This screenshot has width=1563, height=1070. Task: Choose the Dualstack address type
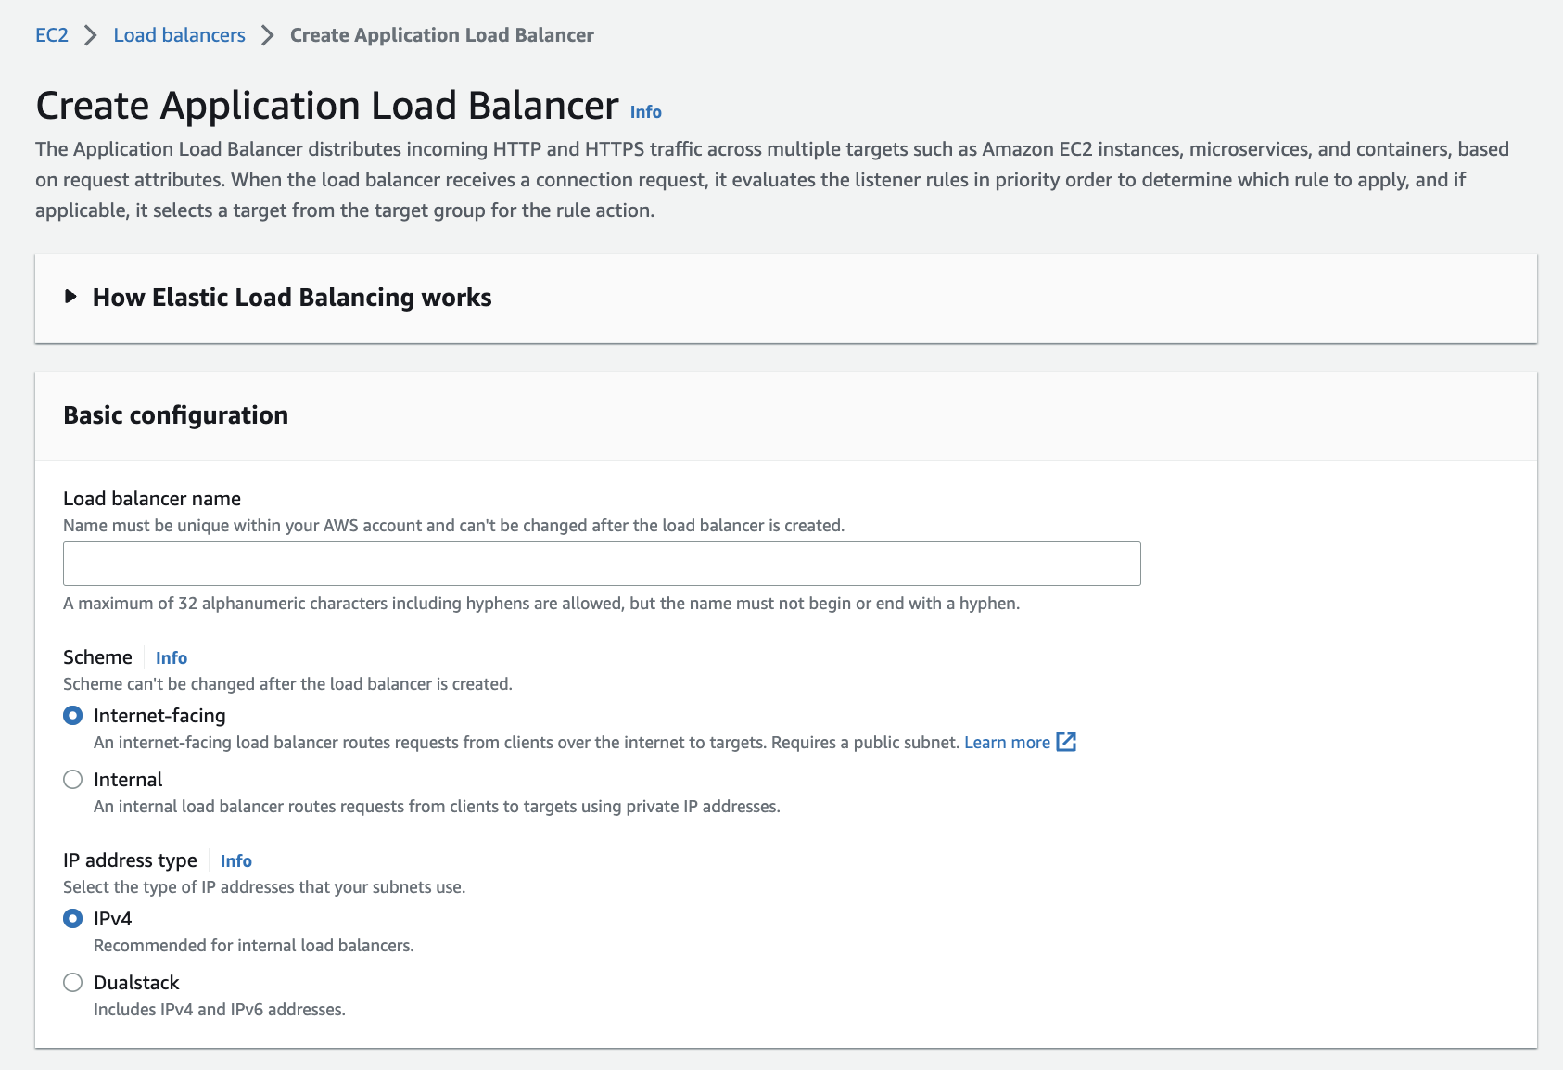click(x=73, y=983)
